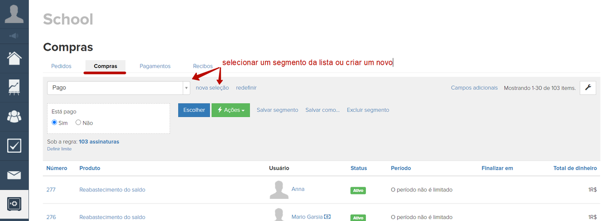Select the Não radio option
The height and width of the screenshot is (221, 604).
pos(79,123)
